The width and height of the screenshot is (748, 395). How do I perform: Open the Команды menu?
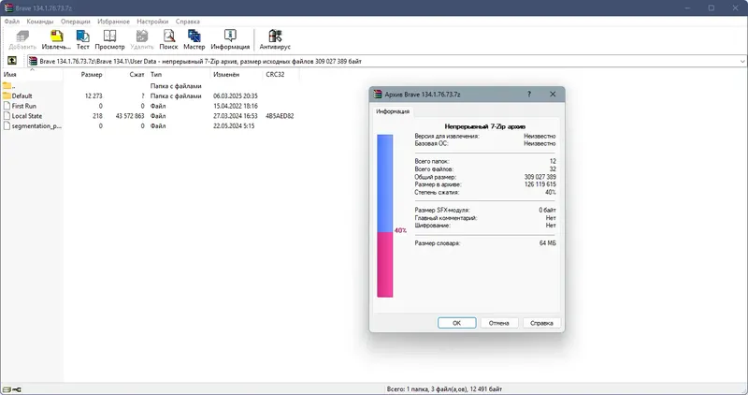(40, 22)
